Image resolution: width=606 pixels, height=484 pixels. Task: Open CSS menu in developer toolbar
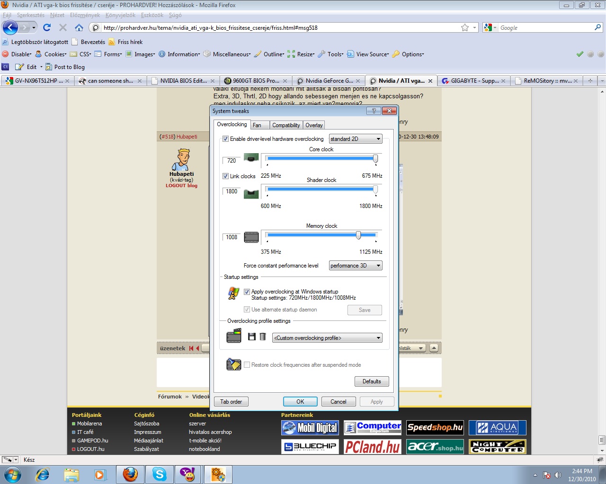click(80, 54)
